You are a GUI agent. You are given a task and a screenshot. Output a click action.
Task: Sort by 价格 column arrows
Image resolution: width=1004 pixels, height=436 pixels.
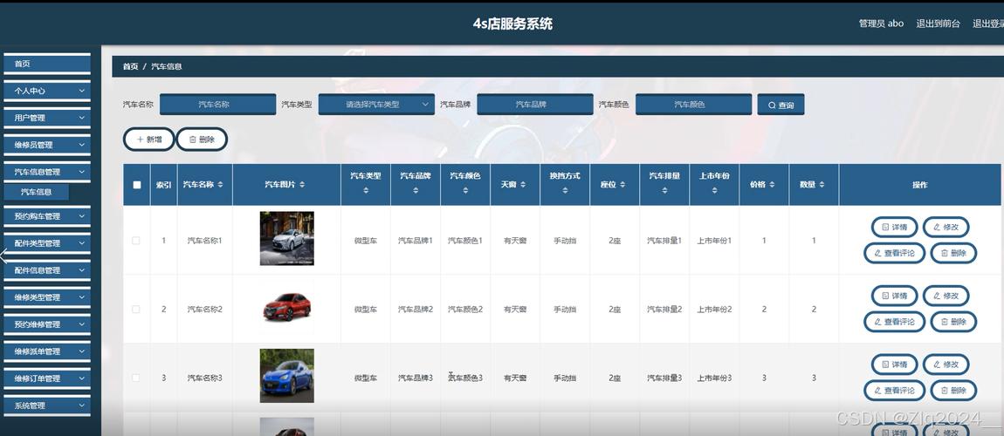tap(773, 184)
